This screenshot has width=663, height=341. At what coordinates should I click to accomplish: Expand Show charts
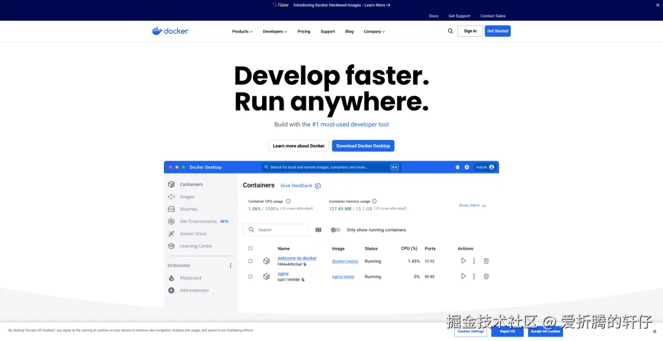pos(472,205)
